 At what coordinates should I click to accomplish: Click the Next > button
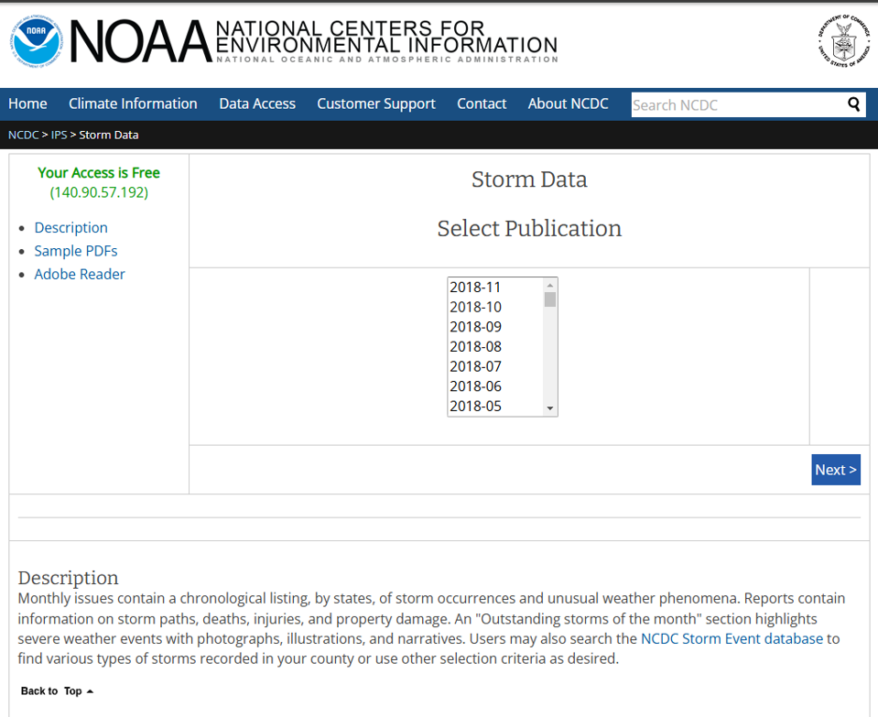(836, 470)
